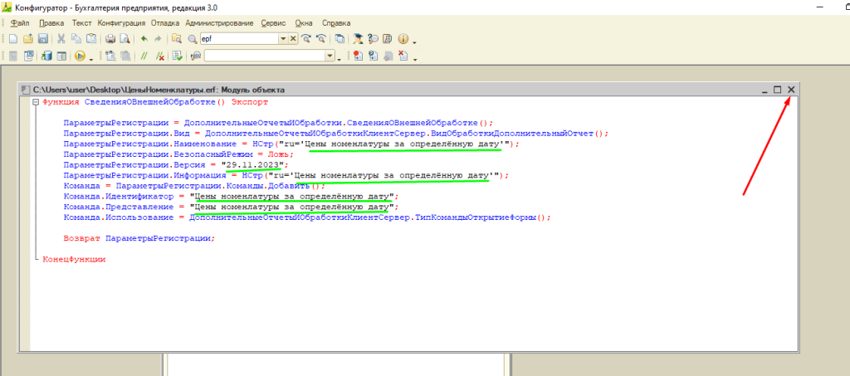
Task: Click the Print icon in toolbar
Action: [x=110, y=39]
